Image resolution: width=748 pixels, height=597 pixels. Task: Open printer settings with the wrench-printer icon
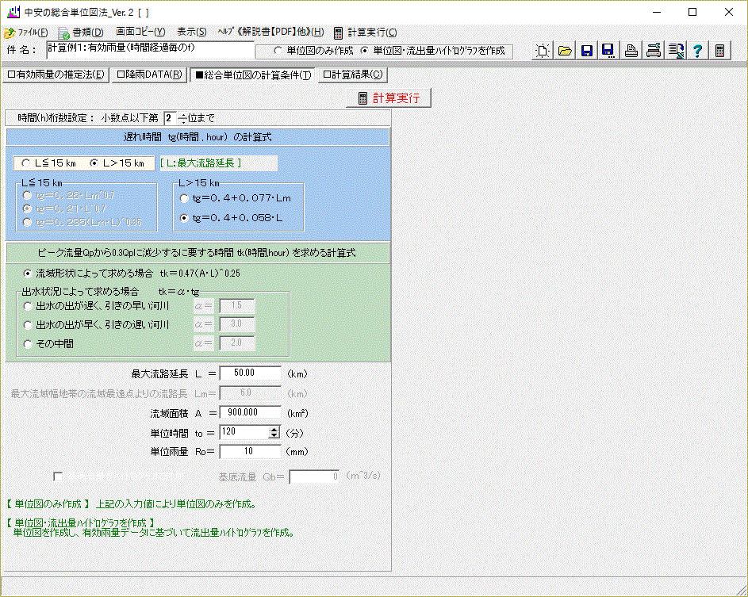pyautogui.click(x=653, y=50)
